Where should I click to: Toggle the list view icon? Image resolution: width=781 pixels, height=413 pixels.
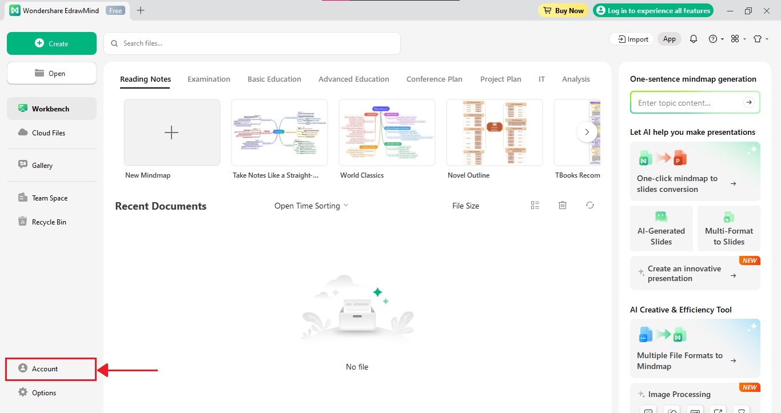(535, 205)
